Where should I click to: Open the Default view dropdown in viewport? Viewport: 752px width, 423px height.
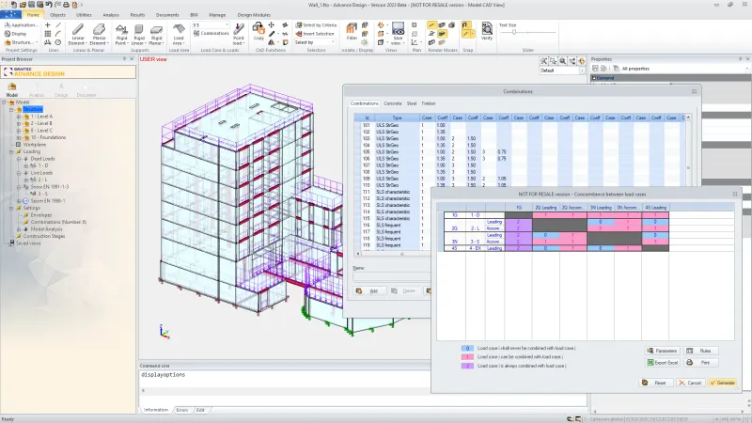(x=562, y=70)
